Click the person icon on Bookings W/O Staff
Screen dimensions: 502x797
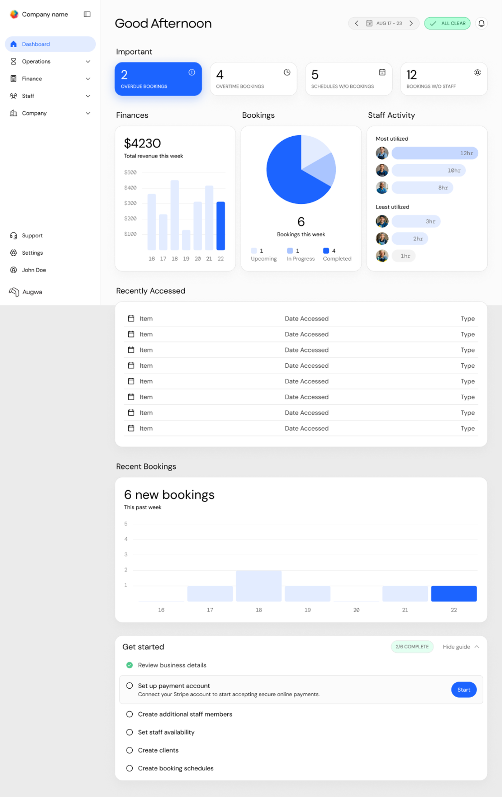[x=477, y=72]
